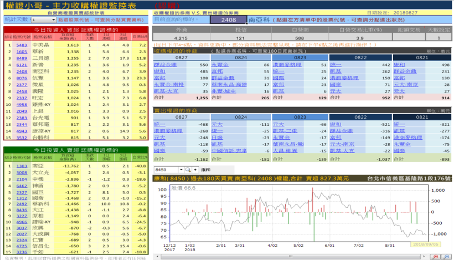Open stock code 1605 華新 link
The height and width of the screenshot is (260, 454).
pyautogui.click(x=22, y=52)
